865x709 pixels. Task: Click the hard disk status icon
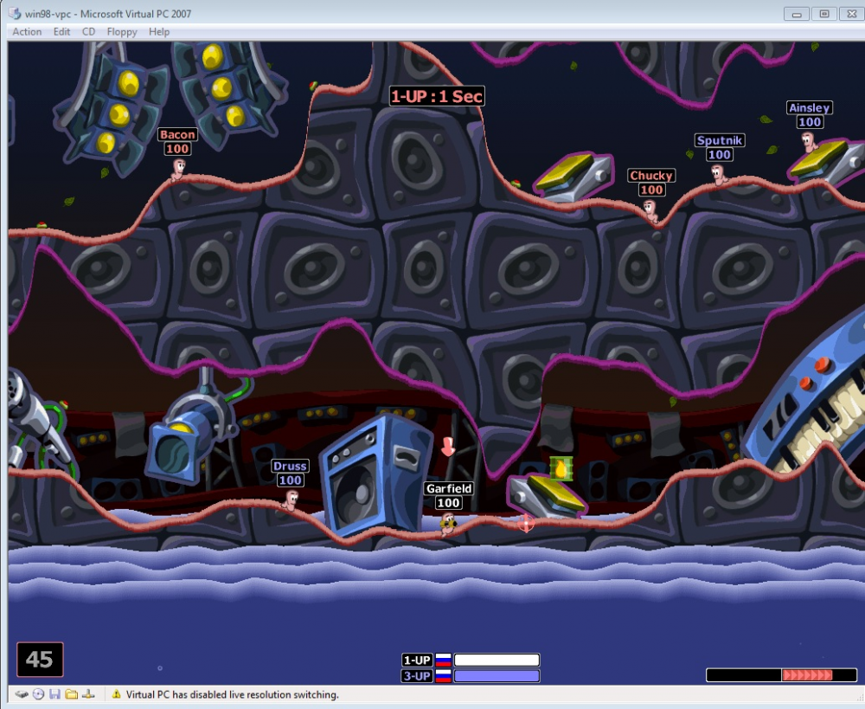point(22,694)
